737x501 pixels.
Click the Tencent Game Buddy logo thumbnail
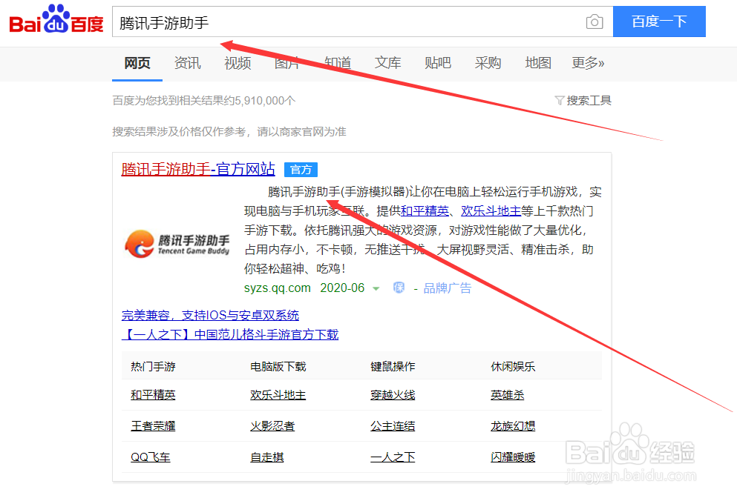(x=177, y=244)
